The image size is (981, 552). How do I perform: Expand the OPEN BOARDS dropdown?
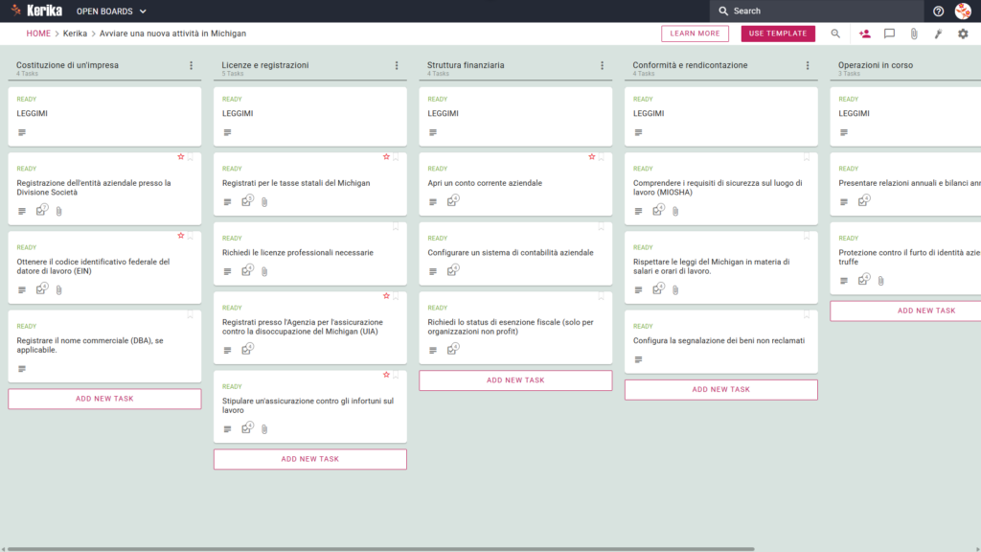[111, 11]
